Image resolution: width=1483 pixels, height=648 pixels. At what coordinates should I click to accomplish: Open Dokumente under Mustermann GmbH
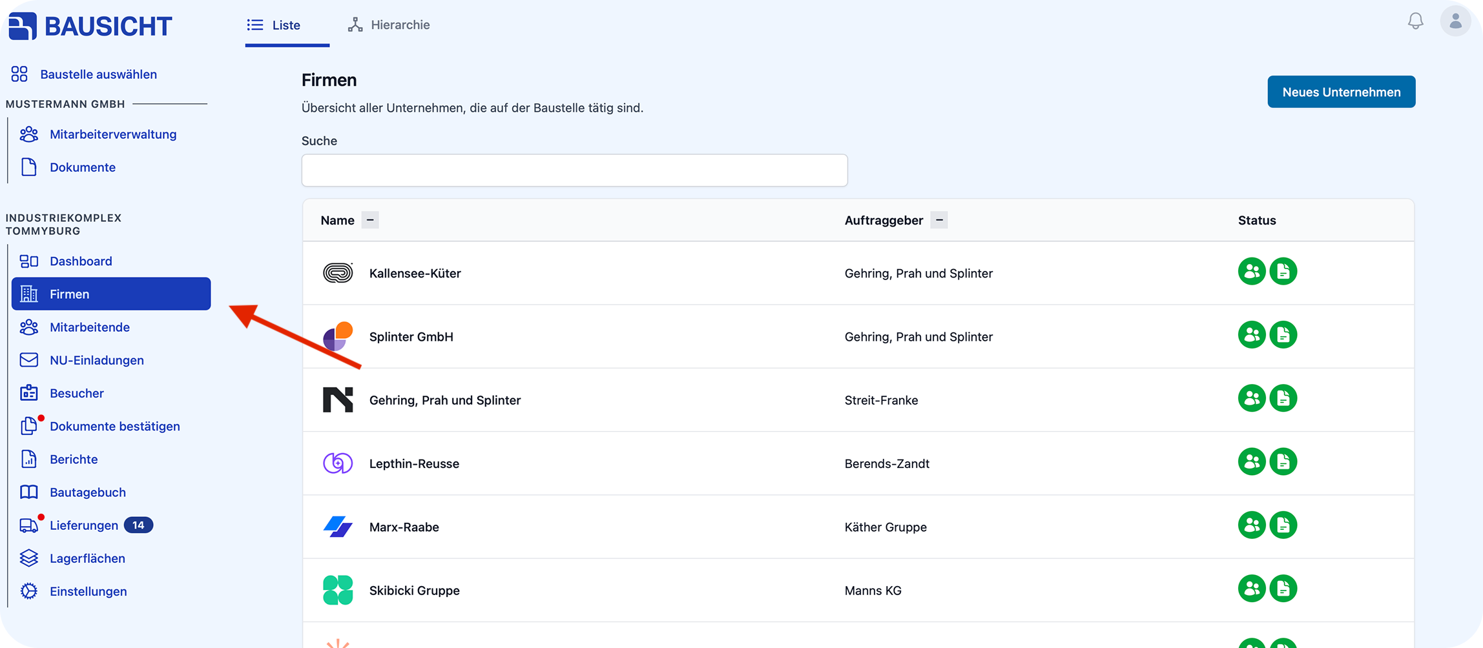(x=68, y=167)
